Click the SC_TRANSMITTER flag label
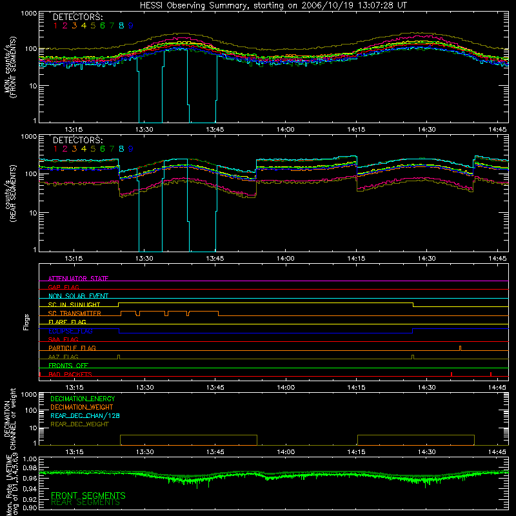The width and height of the screenshot is (516, 516). [75, 313]
